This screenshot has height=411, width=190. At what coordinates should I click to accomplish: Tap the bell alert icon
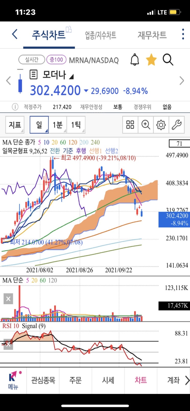tap(135, 60)
